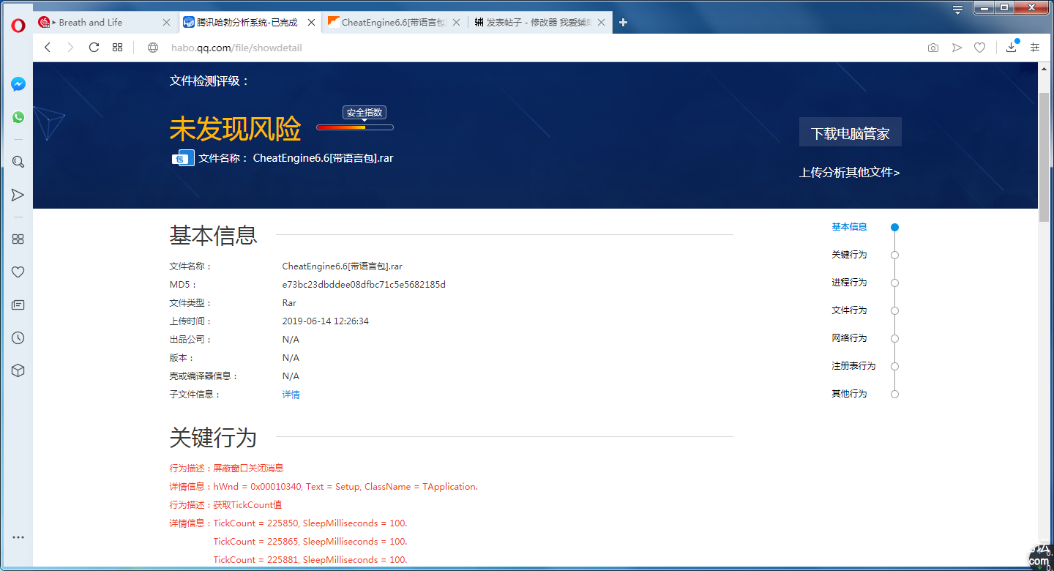Go forward to the next page
The height and width of the screenshot is (571, 1054).
click(x=70, y=48)
